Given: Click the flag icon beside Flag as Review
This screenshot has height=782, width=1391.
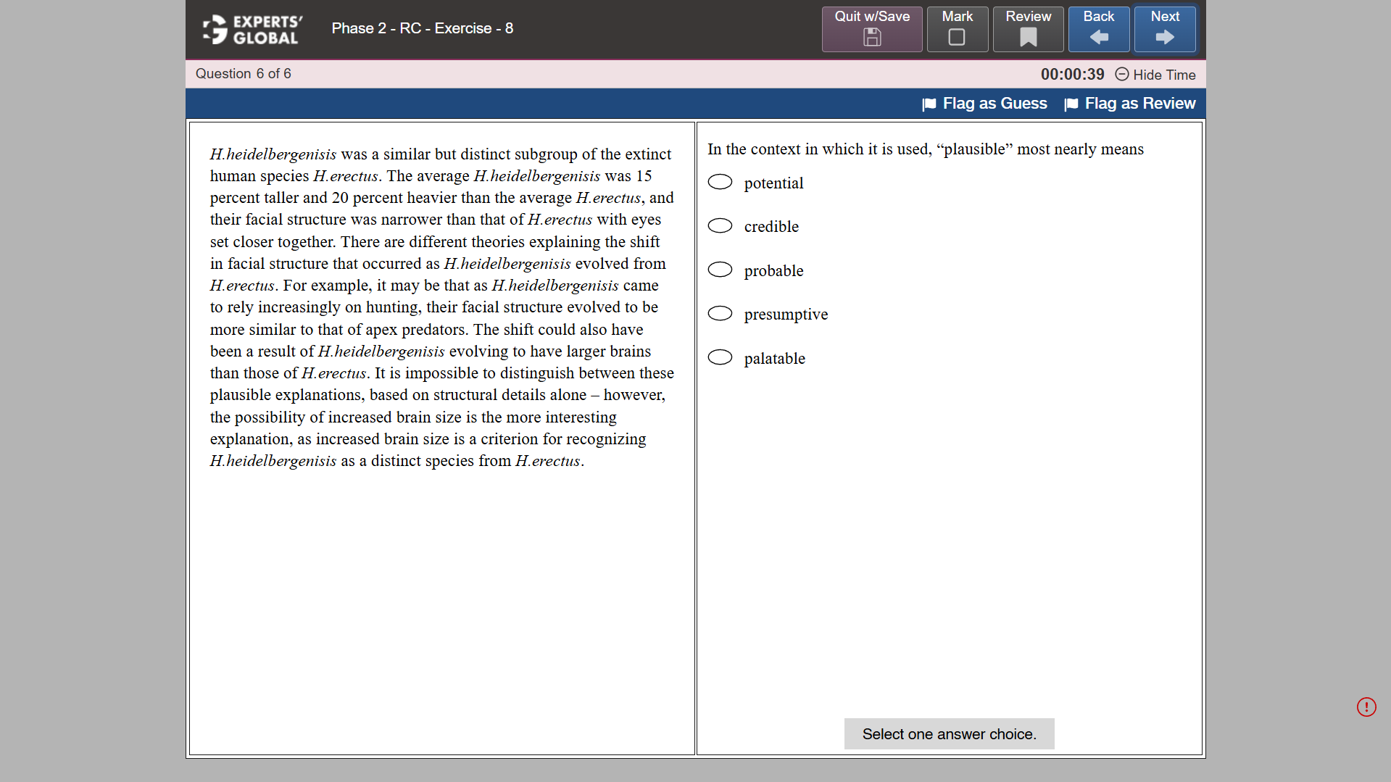Looking at the screenshot, I should point(1071,104).
